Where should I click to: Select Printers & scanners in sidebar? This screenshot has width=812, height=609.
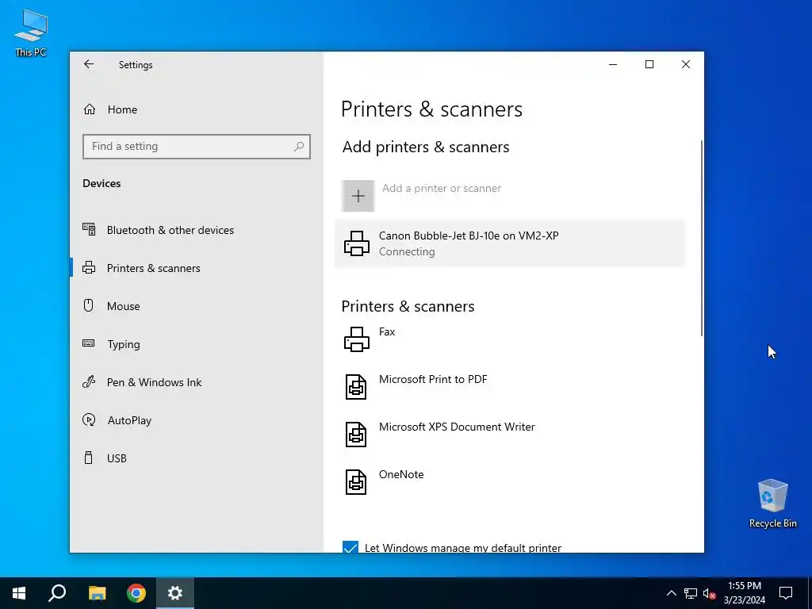click(x=197, y=268)
